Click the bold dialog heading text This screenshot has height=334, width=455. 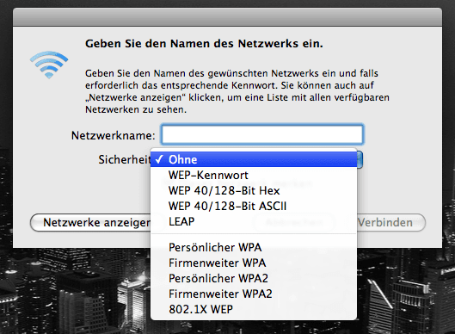point(204,44)
